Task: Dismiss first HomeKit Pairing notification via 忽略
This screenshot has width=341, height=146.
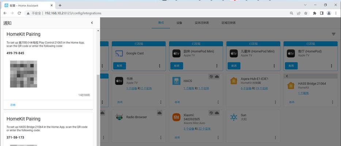Action: [x=13, y=105]
